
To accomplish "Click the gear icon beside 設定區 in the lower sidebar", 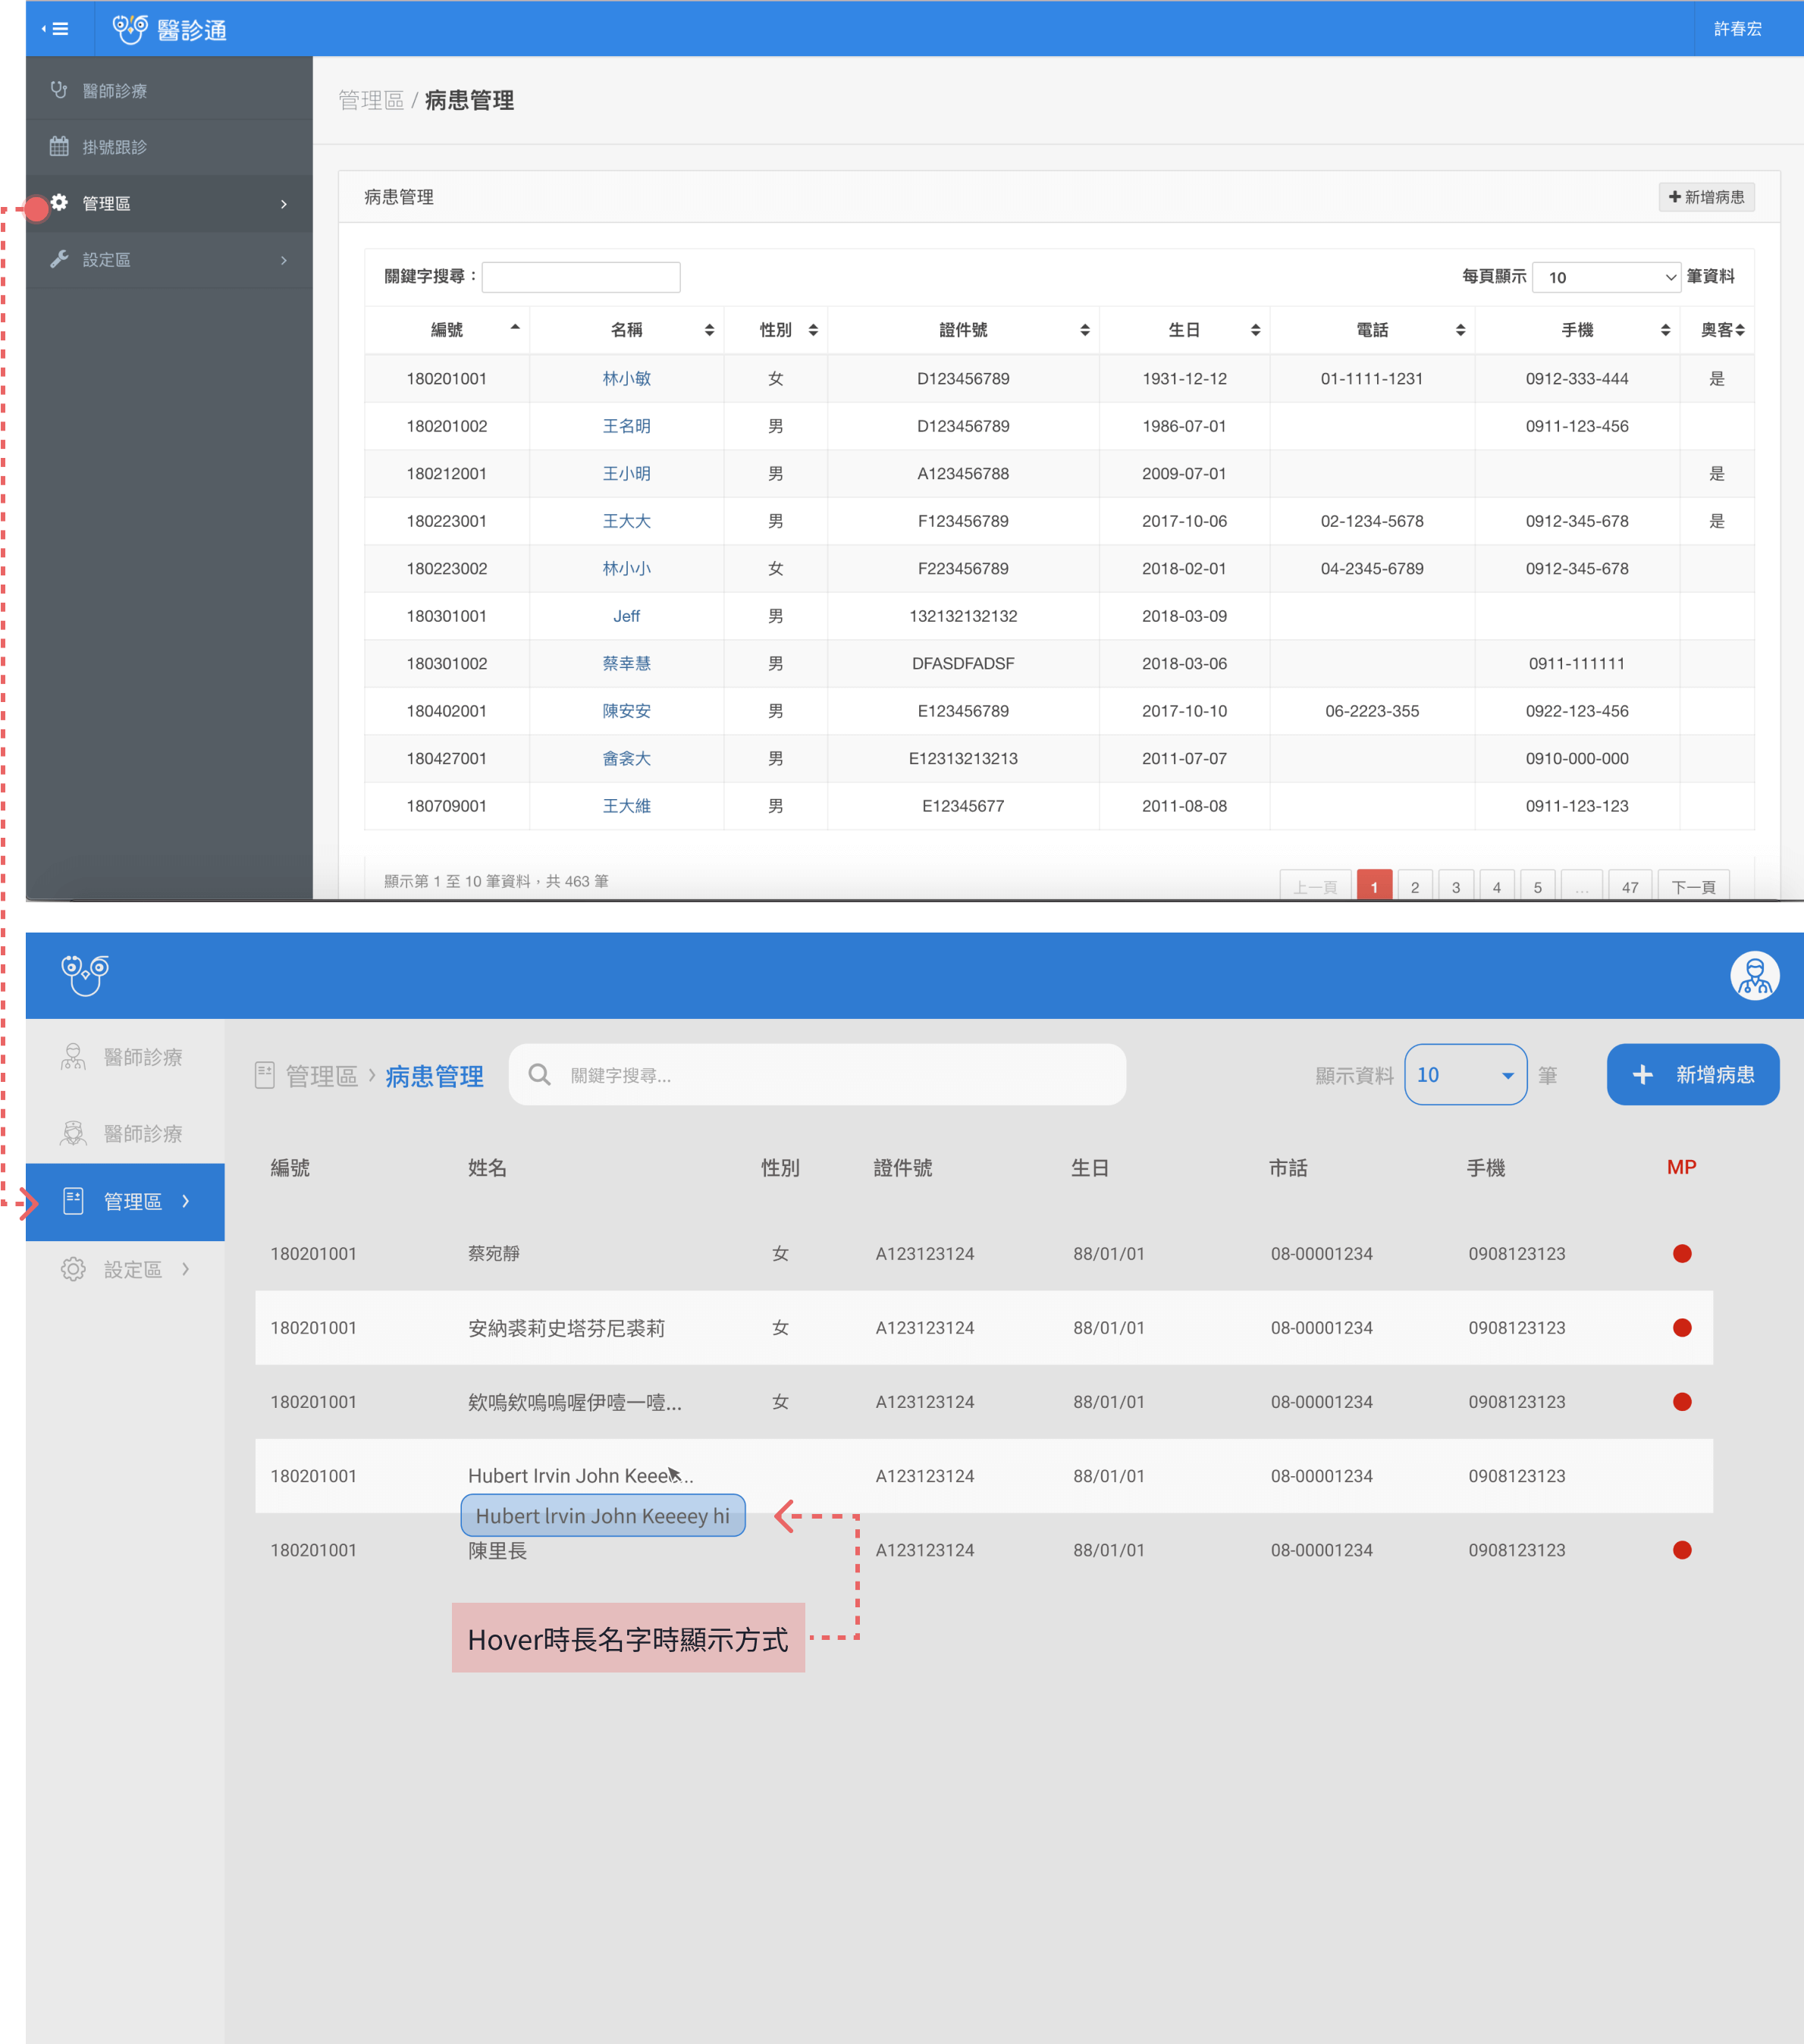I will click(x=73, y=1269).
